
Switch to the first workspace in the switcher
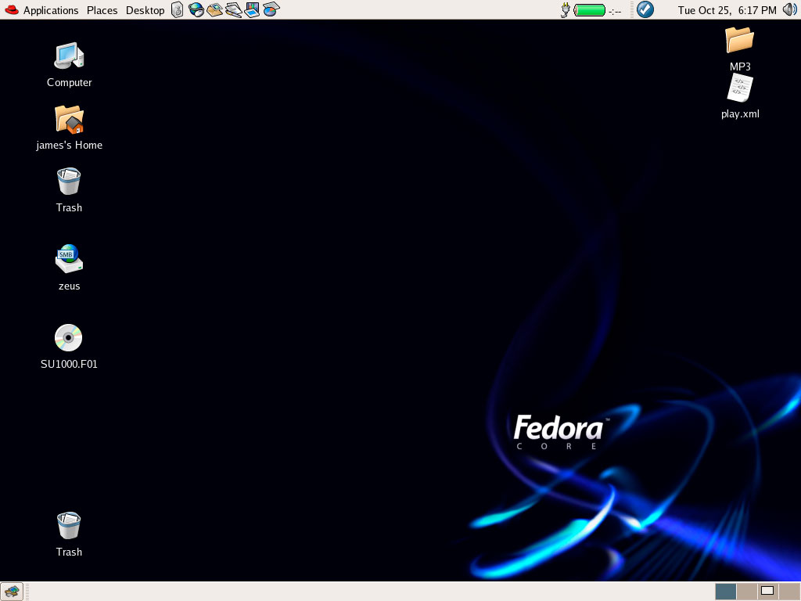pos(725,592)
